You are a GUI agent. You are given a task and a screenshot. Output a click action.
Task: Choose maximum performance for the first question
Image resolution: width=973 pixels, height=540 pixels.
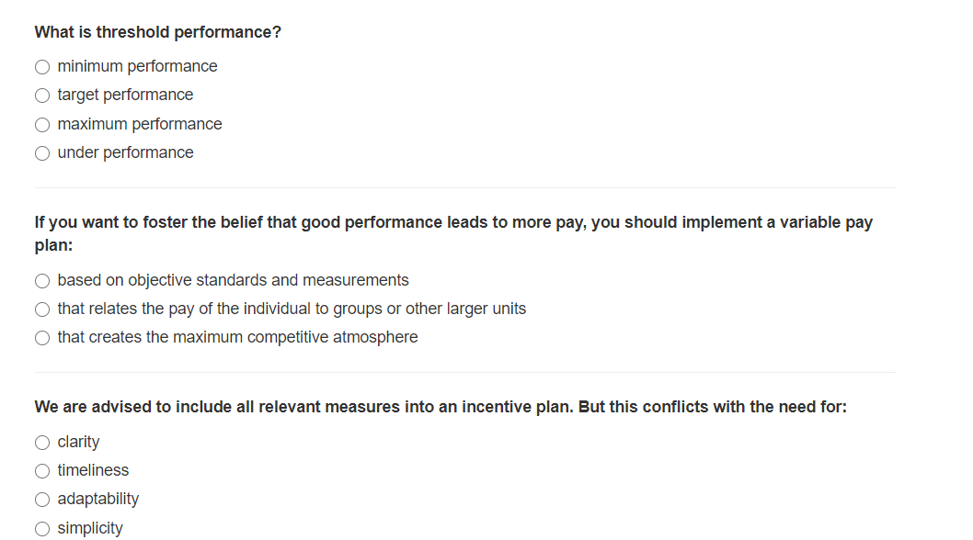tap(42, 124)
